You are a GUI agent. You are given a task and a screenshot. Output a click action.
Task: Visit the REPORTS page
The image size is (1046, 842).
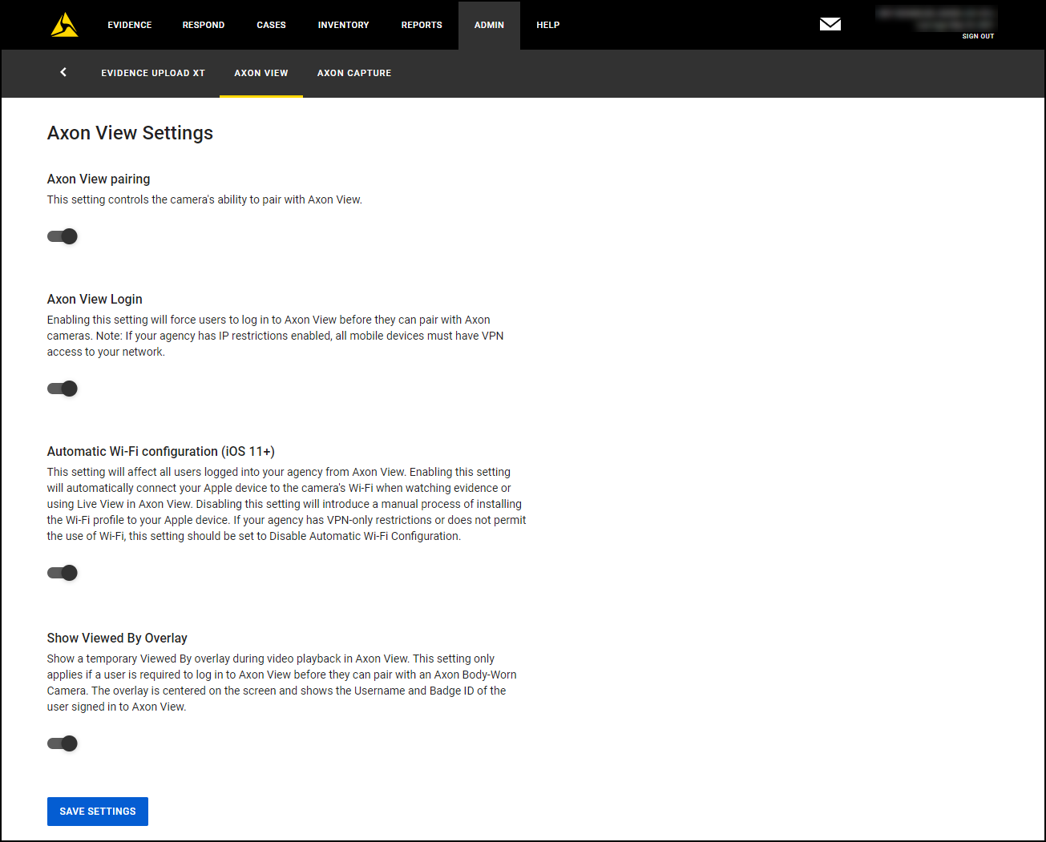421,24
